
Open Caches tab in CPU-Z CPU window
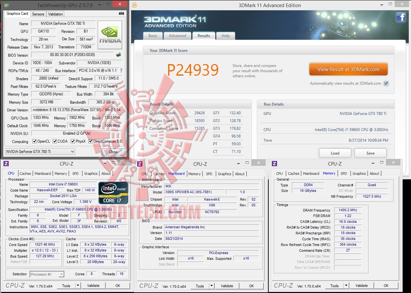coord(25,174)
